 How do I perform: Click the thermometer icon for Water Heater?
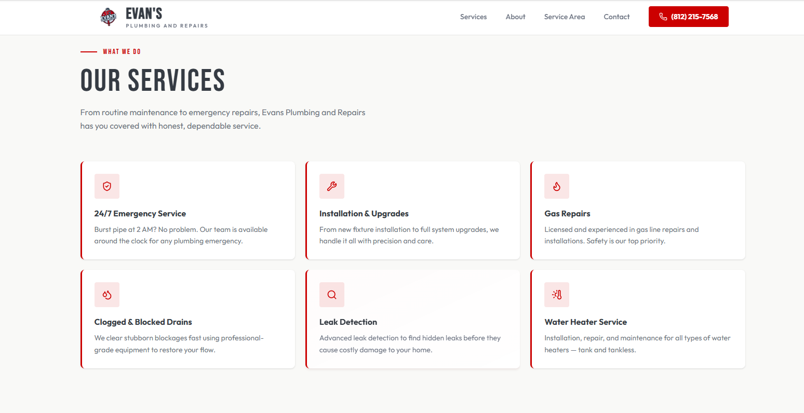[557, 295]
